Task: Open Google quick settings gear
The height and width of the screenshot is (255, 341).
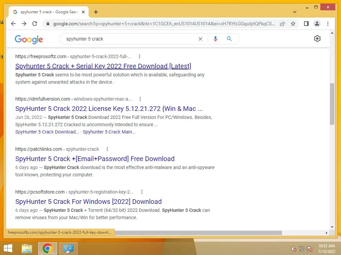Action: click(317, 39)
